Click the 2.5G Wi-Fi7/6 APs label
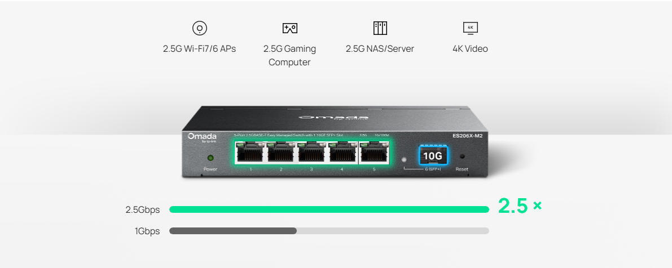672x268 pixels. tap(199, 49)
